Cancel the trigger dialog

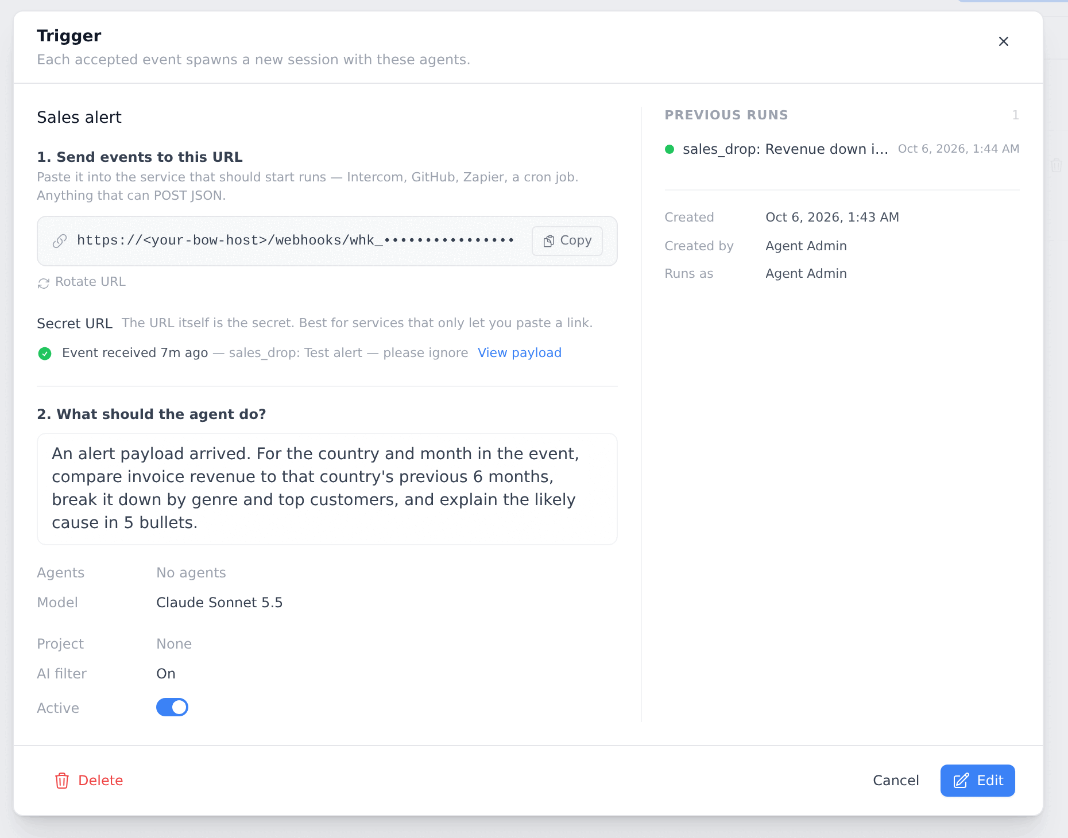[x=896, y=781]
